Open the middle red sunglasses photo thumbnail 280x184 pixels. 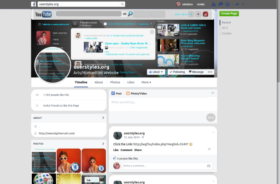point(69,161)
